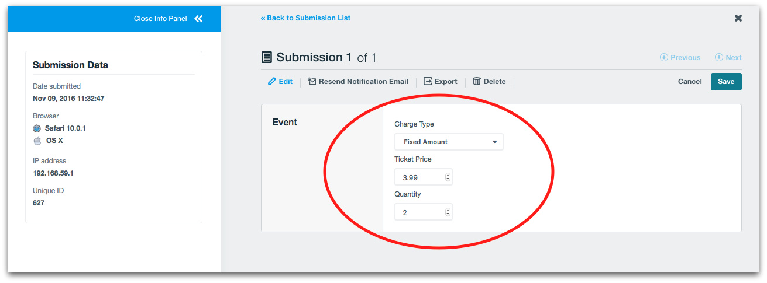The height and width of the screenshot is (283, 767).
Task: Click the Delete trash can icon
Action: click(x=477, y=82)
